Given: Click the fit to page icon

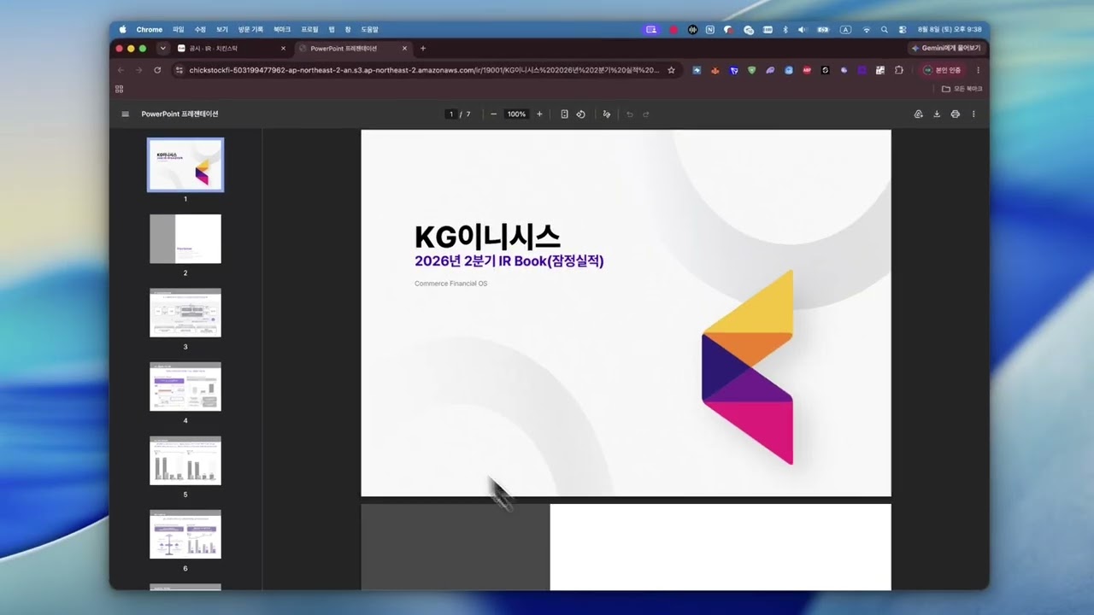Looking at the screenshot, I should [564, 114].
